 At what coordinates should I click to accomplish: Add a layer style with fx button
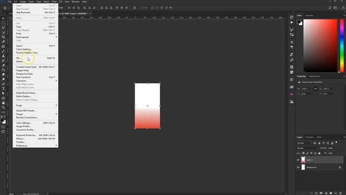pyautogui.click(x=316, y=193)
